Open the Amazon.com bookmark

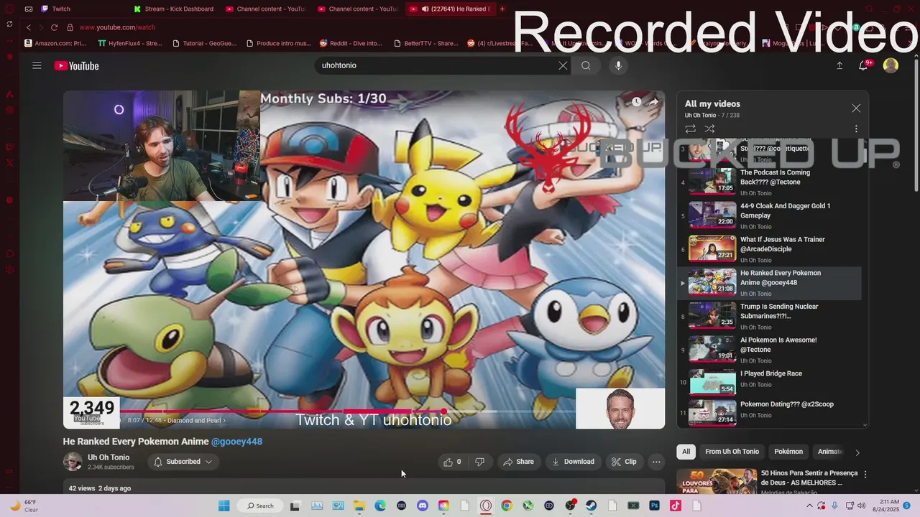(x=55, y=43)
